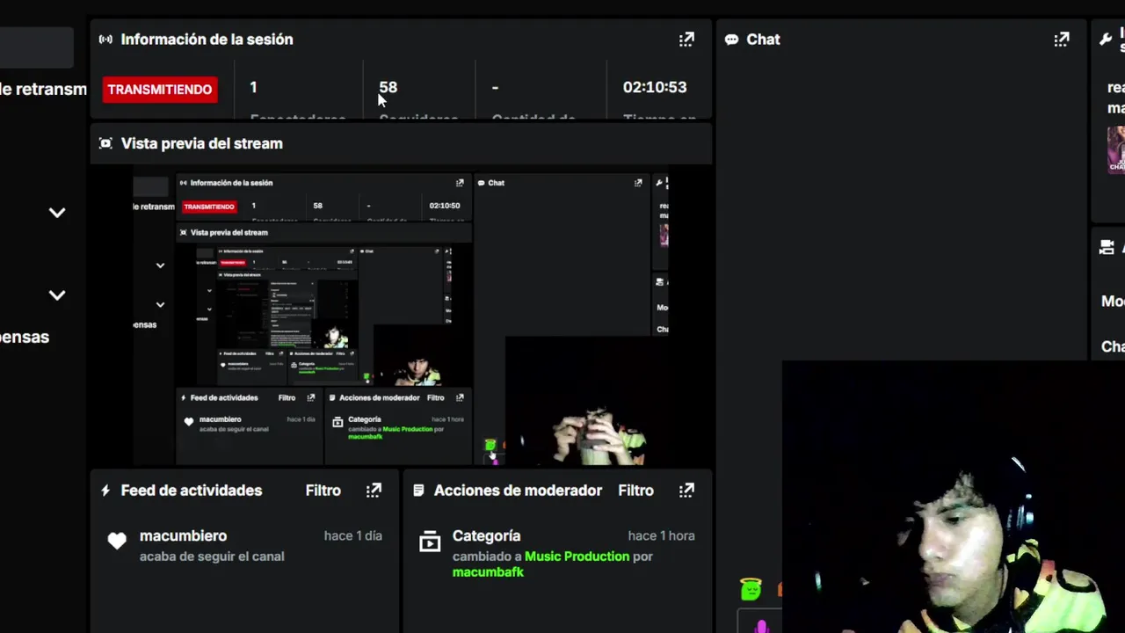Pop out the Información de la sesión panel
The width and height of the screenshot is (1125, 633).
pos(686,40)
